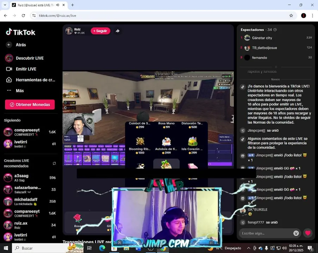Screen dimensions: 318x253
Task: Follow Ruiz with the Seguir button
Action: point(100,31)
